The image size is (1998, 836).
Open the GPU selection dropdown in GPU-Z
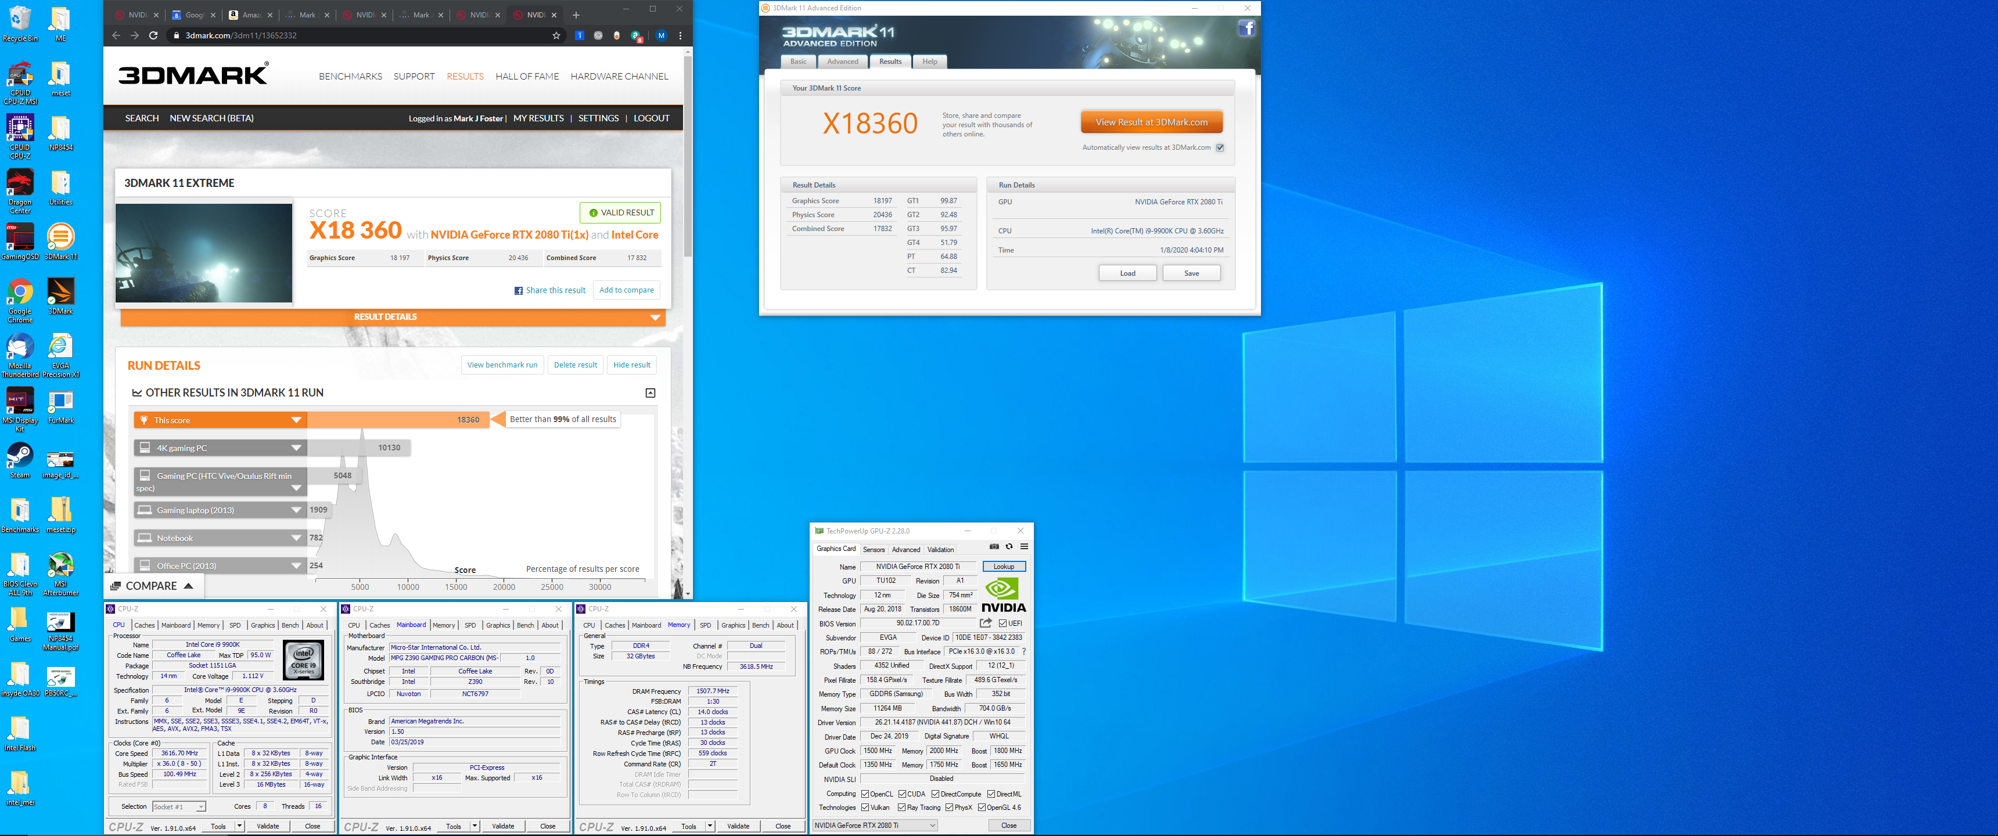875,825
